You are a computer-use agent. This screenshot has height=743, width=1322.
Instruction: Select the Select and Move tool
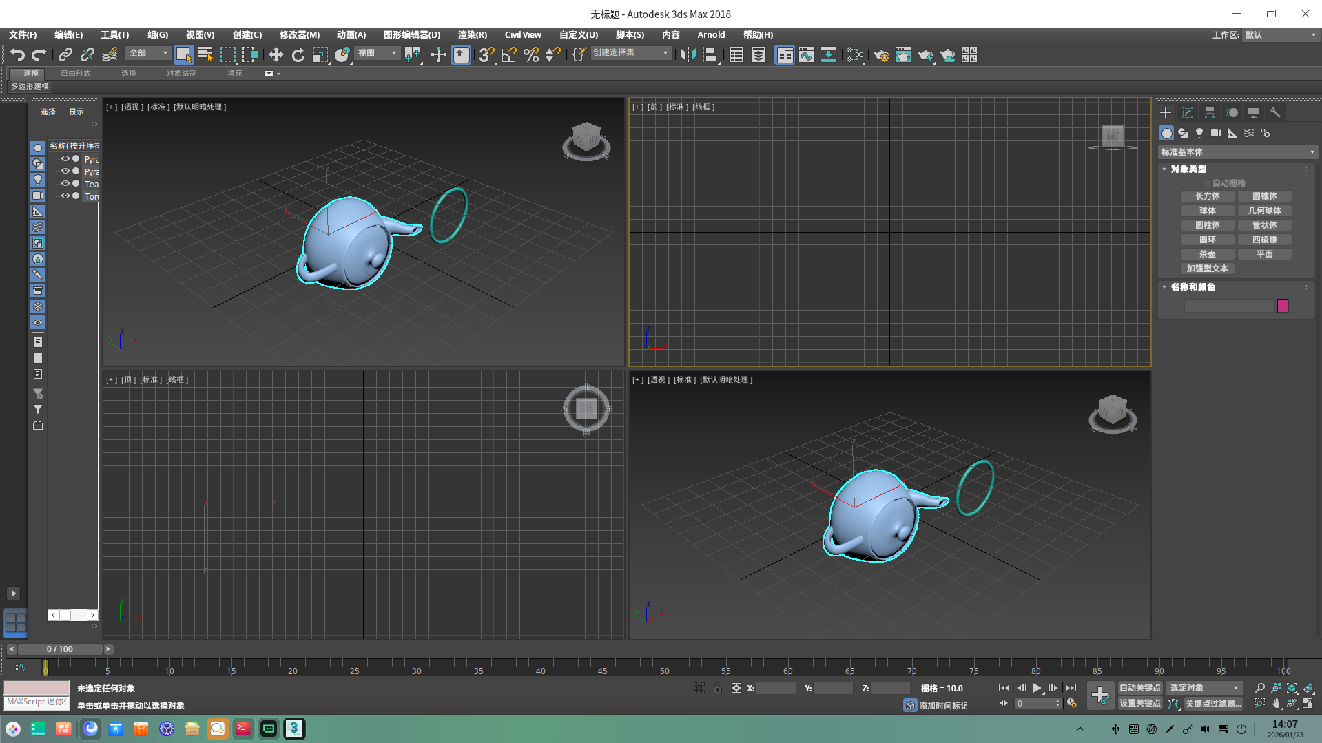[x=276, y=54]
